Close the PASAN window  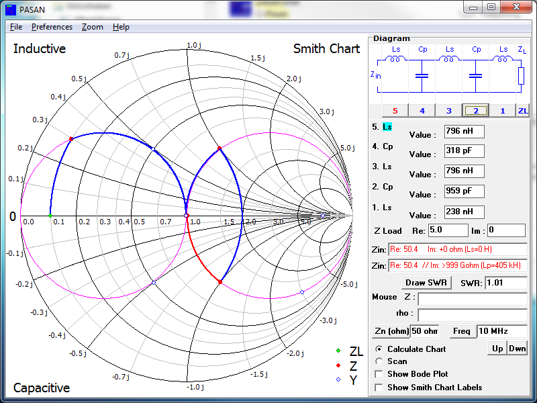516,7
